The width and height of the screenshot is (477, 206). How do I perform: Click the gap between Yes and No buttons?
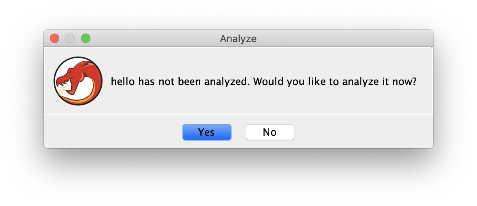click(x=238, y=132)
